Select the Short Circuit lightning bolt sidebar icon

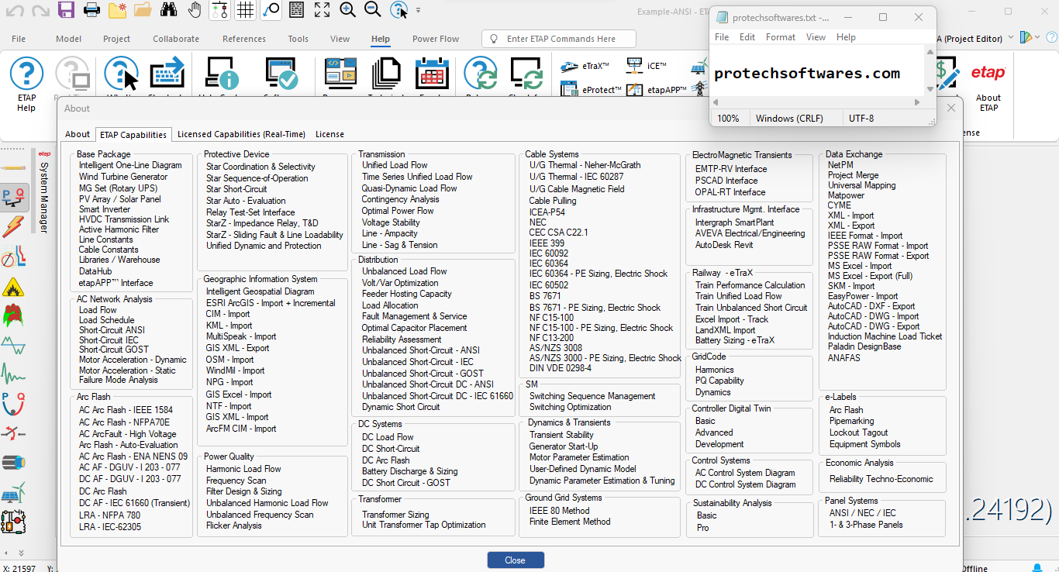pos(14,227)
